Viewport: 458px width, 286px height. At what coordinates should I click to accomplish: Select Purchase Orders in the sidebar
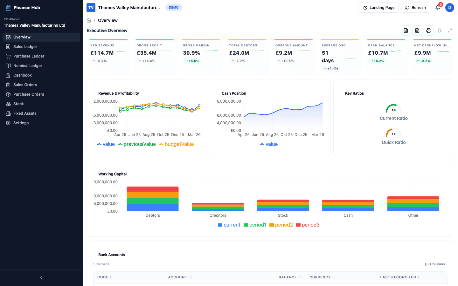pos(29,94)
